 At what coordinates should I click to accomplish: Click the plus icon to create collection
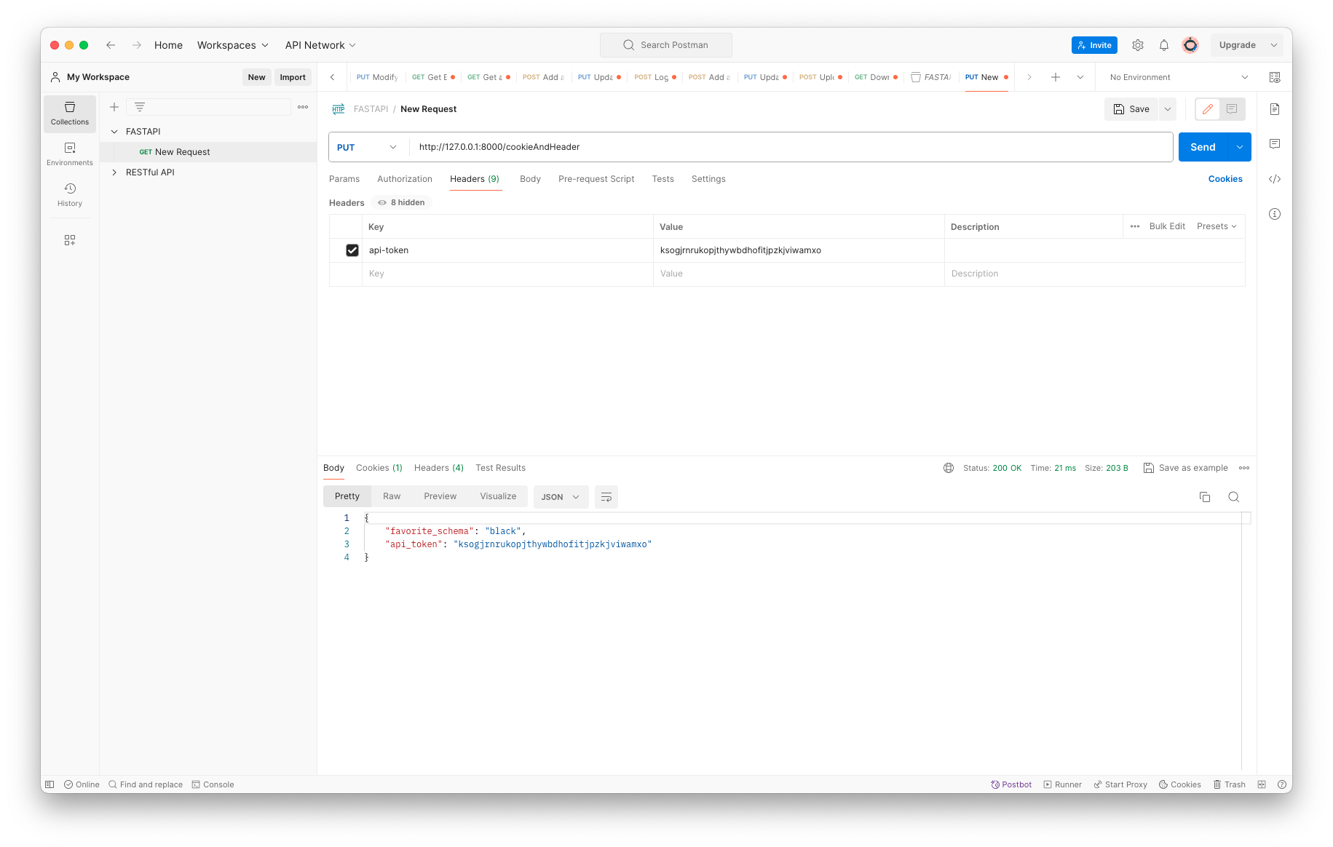[x=114, y=107]
